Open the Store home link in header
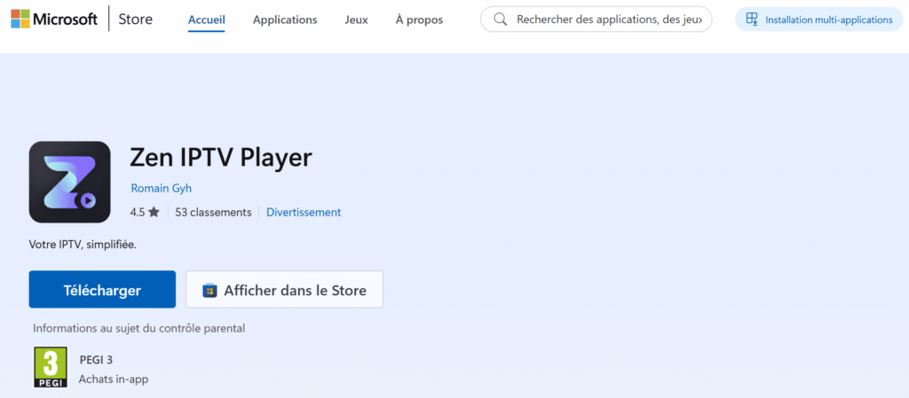 [137, 20]
